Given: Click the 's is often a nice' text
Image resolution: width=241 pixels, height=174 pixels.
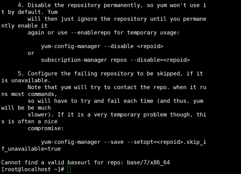Looking at the screenshot, I should point(30,121).
